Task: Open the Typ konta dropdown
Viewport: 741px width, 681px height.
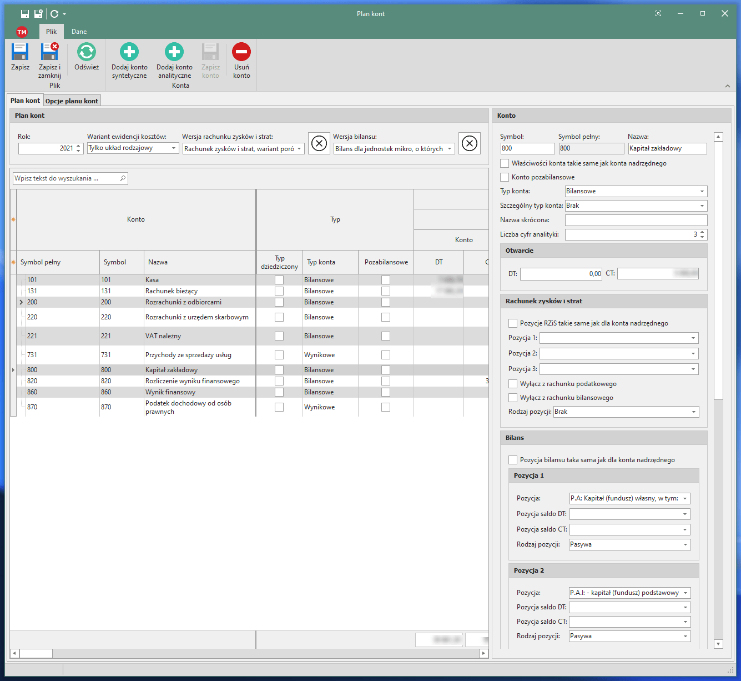Action: click(x=702, y=192)
